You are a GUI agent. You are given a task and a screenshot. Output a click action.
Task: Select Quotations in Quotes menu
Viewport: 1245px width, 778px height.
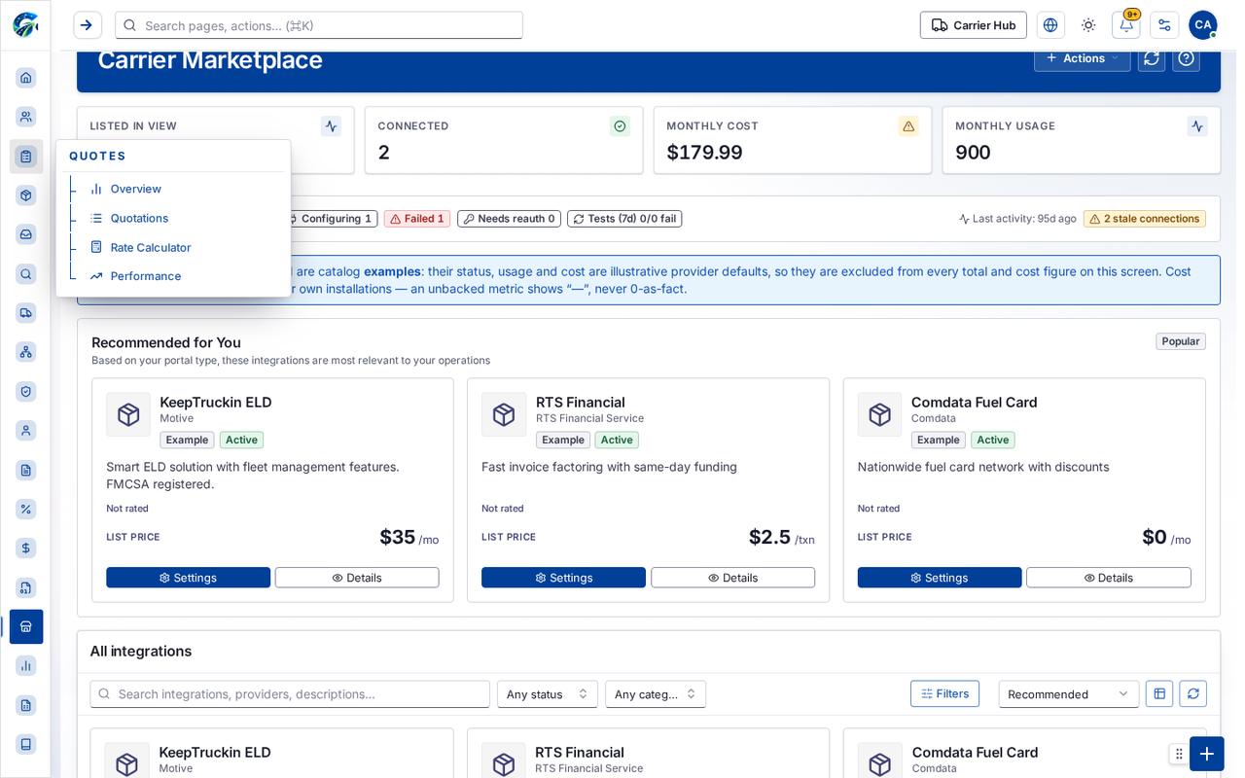(139, 218)
